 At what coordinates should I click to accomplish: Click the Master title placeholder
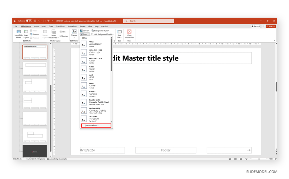pyautogui.click(x=182, y=58)
